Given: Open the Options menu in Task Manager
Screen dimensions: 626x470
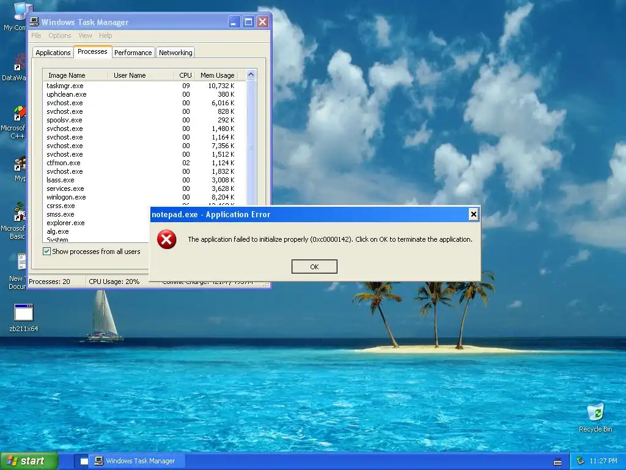Looking at the screenshot, I should click(x=59, y=35).
